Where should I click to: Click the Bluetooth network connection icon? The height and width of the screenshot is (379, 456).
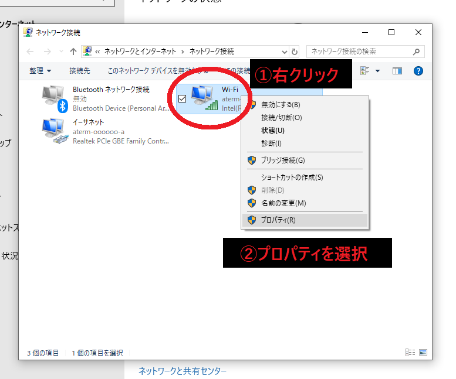click(55, 98)
